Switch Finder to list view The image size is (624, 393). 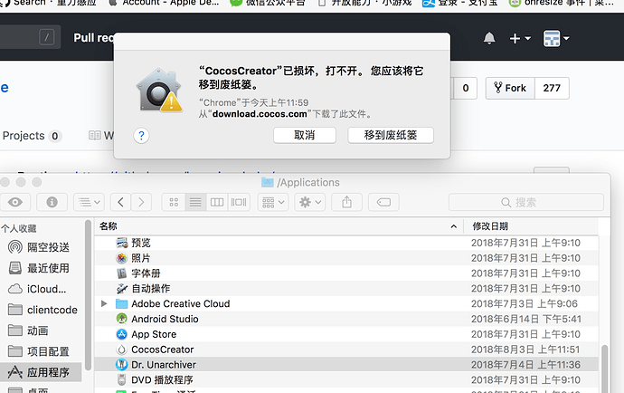pyautogui.click(x=195, y=202)
